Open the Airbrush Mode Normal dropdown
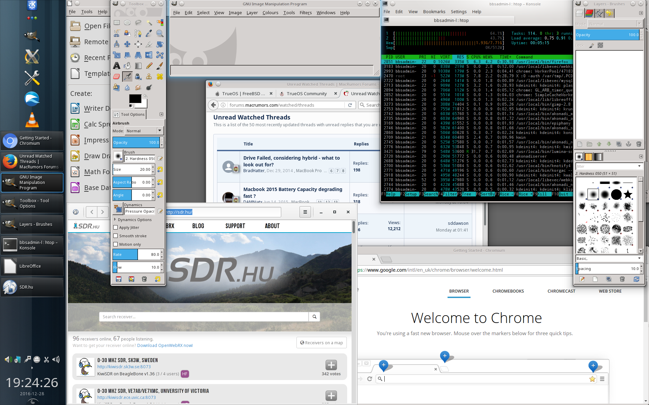This screenshot has height=405, width=649. 145,131
